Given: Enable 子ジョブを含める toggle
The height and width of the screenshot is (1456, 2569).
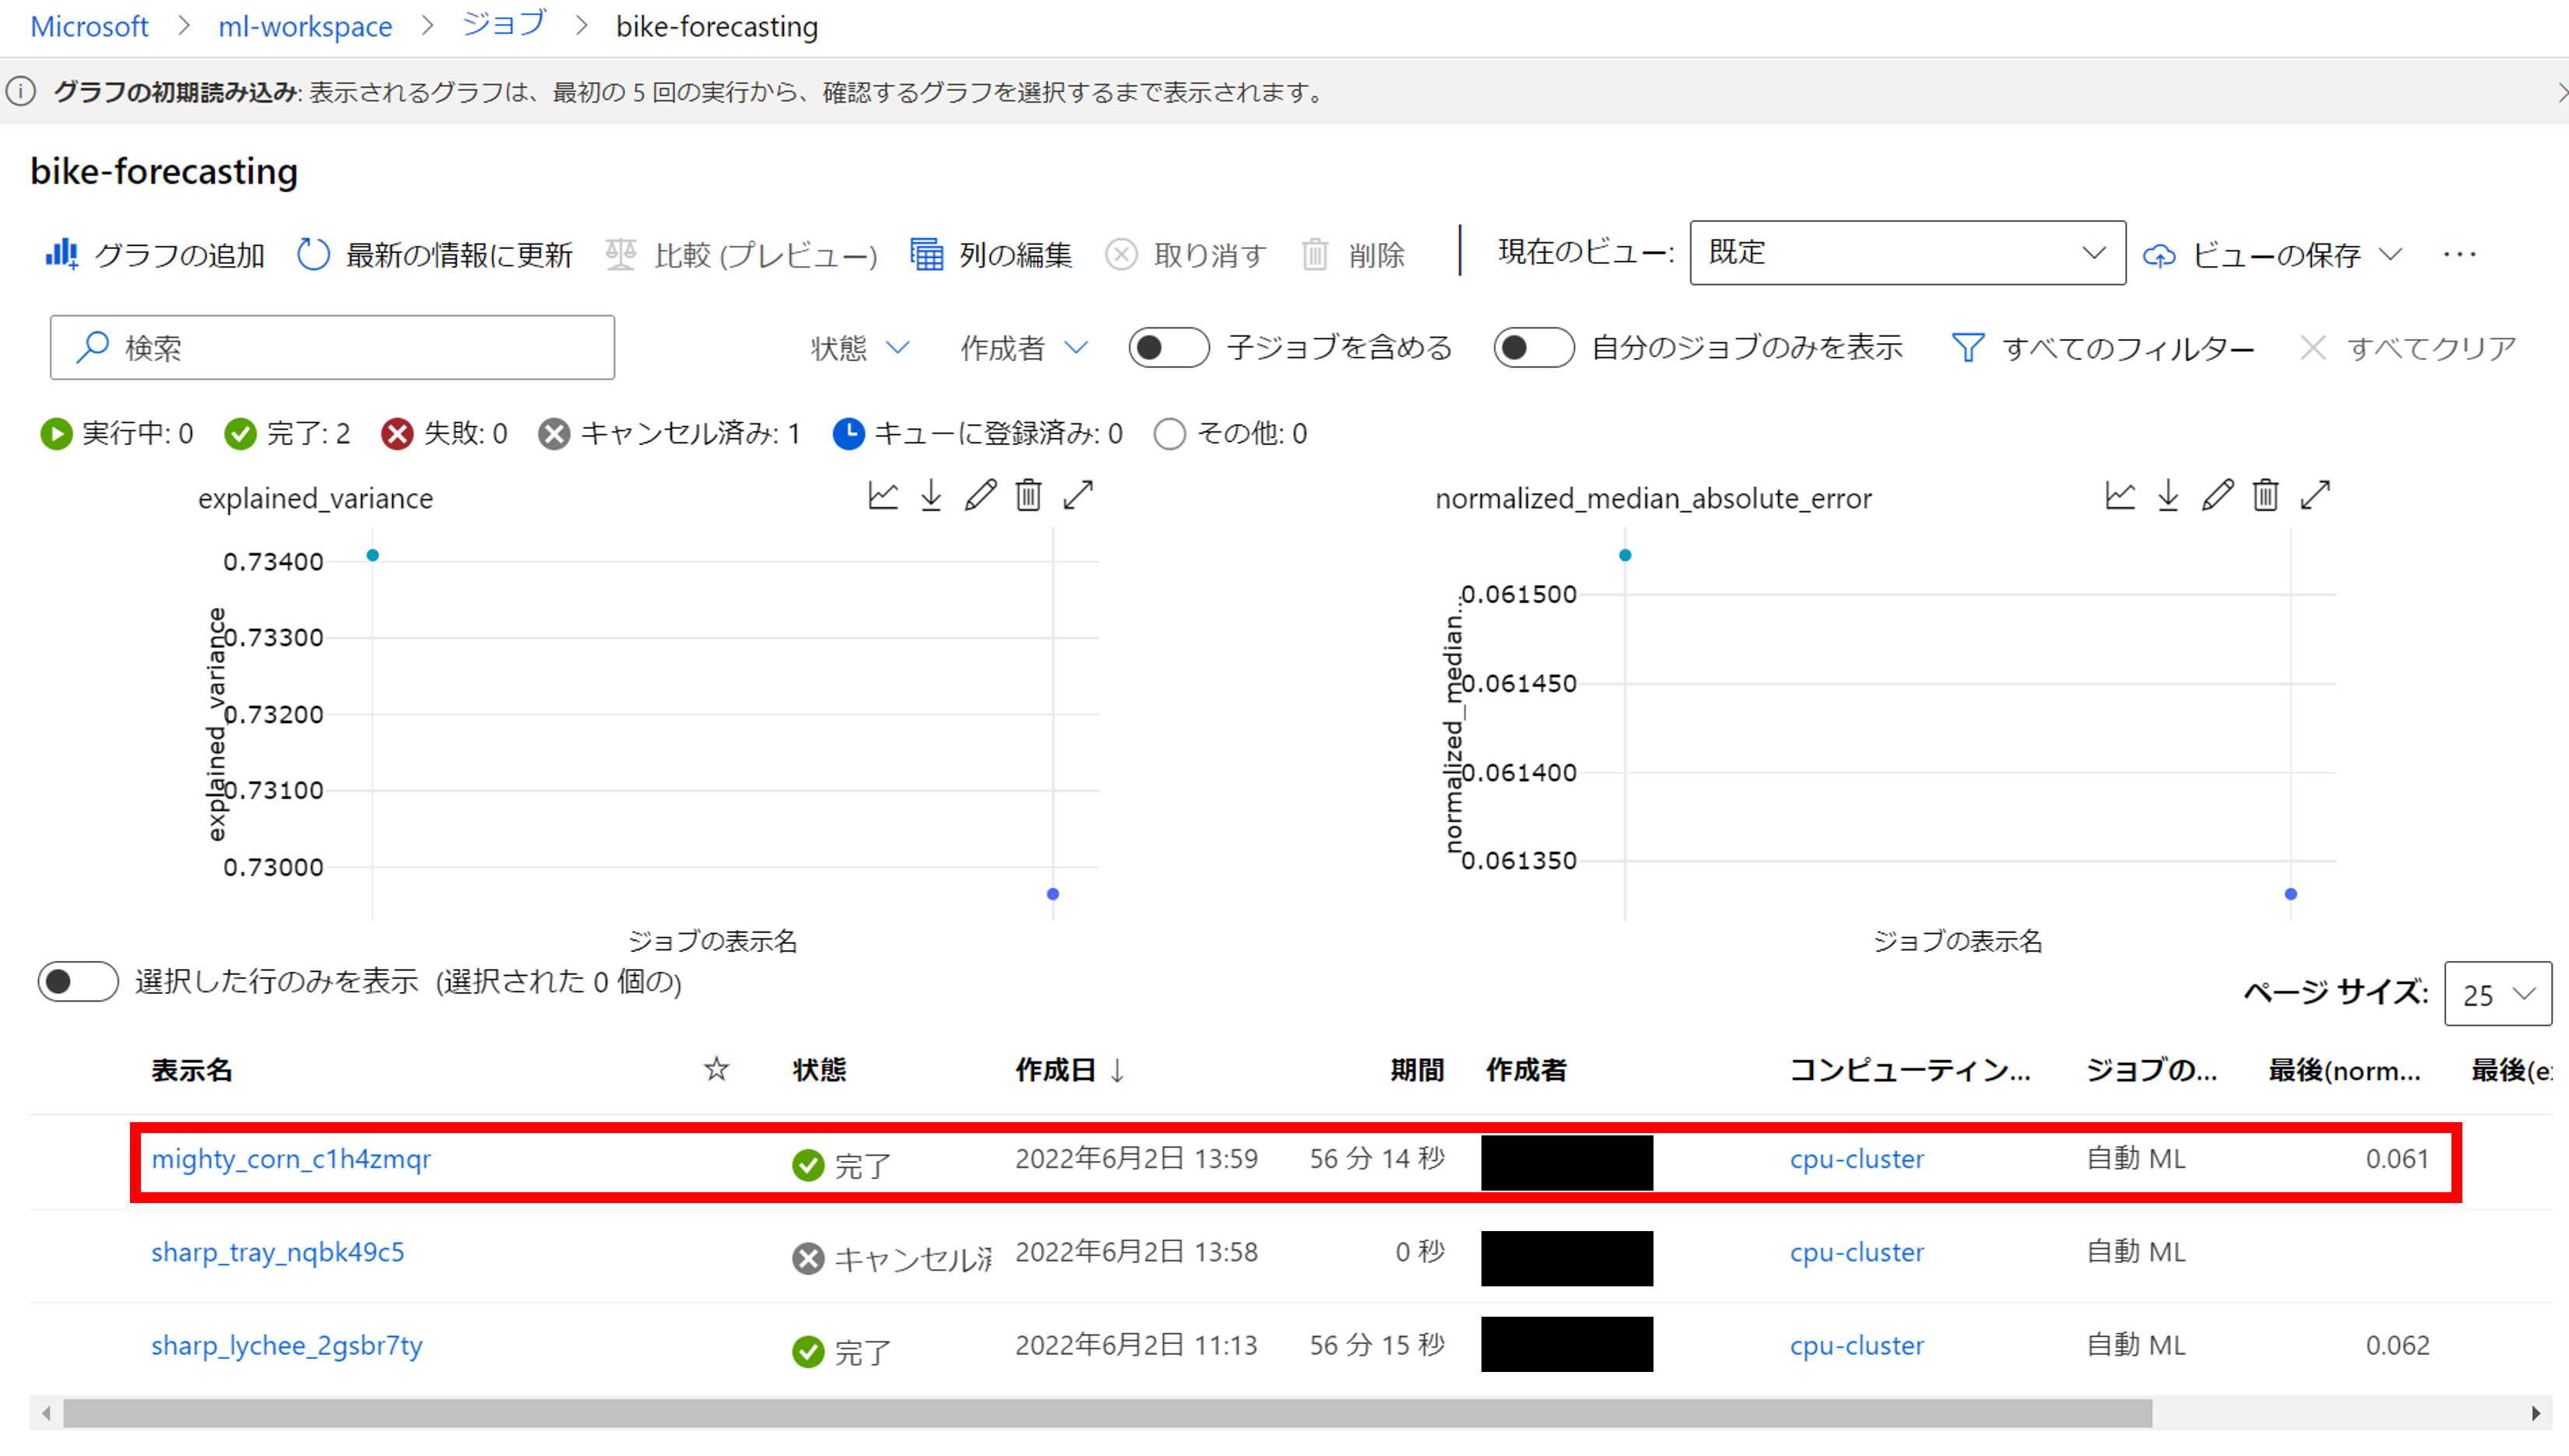Looking at the screenshot, I should (x=1168, y=347).
